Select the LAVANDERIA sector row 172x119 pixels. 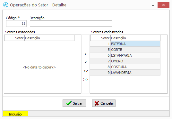pos(125,73)
